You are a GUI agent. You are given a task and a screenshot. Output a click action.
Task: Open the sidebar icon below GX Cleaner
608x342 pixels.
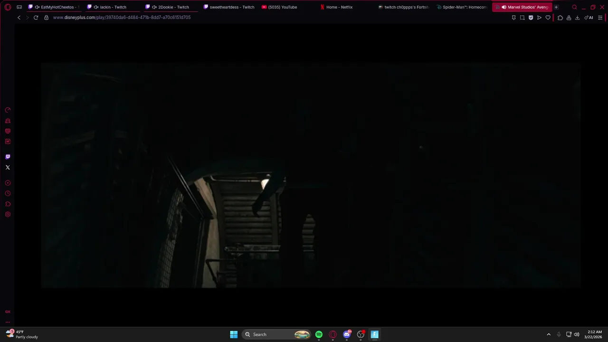pos(8,131)
